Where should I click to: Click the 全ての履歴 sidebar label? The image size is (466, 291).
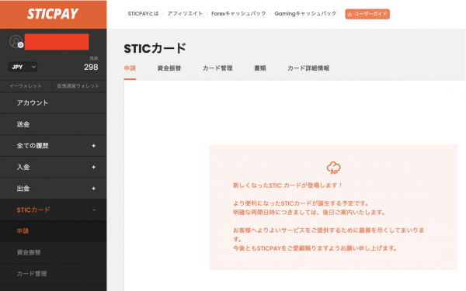[x=33, y=146]
